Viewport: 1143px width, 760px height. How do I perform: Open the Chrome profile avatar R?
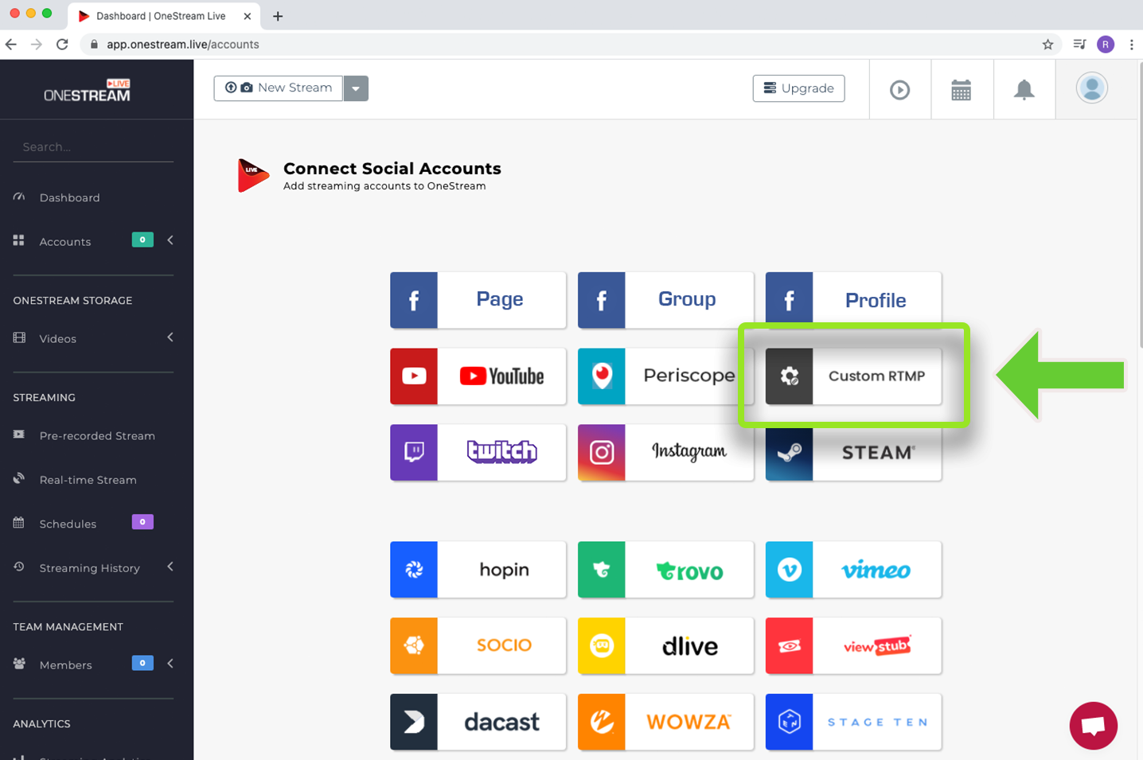click(x=1106, y=45)
